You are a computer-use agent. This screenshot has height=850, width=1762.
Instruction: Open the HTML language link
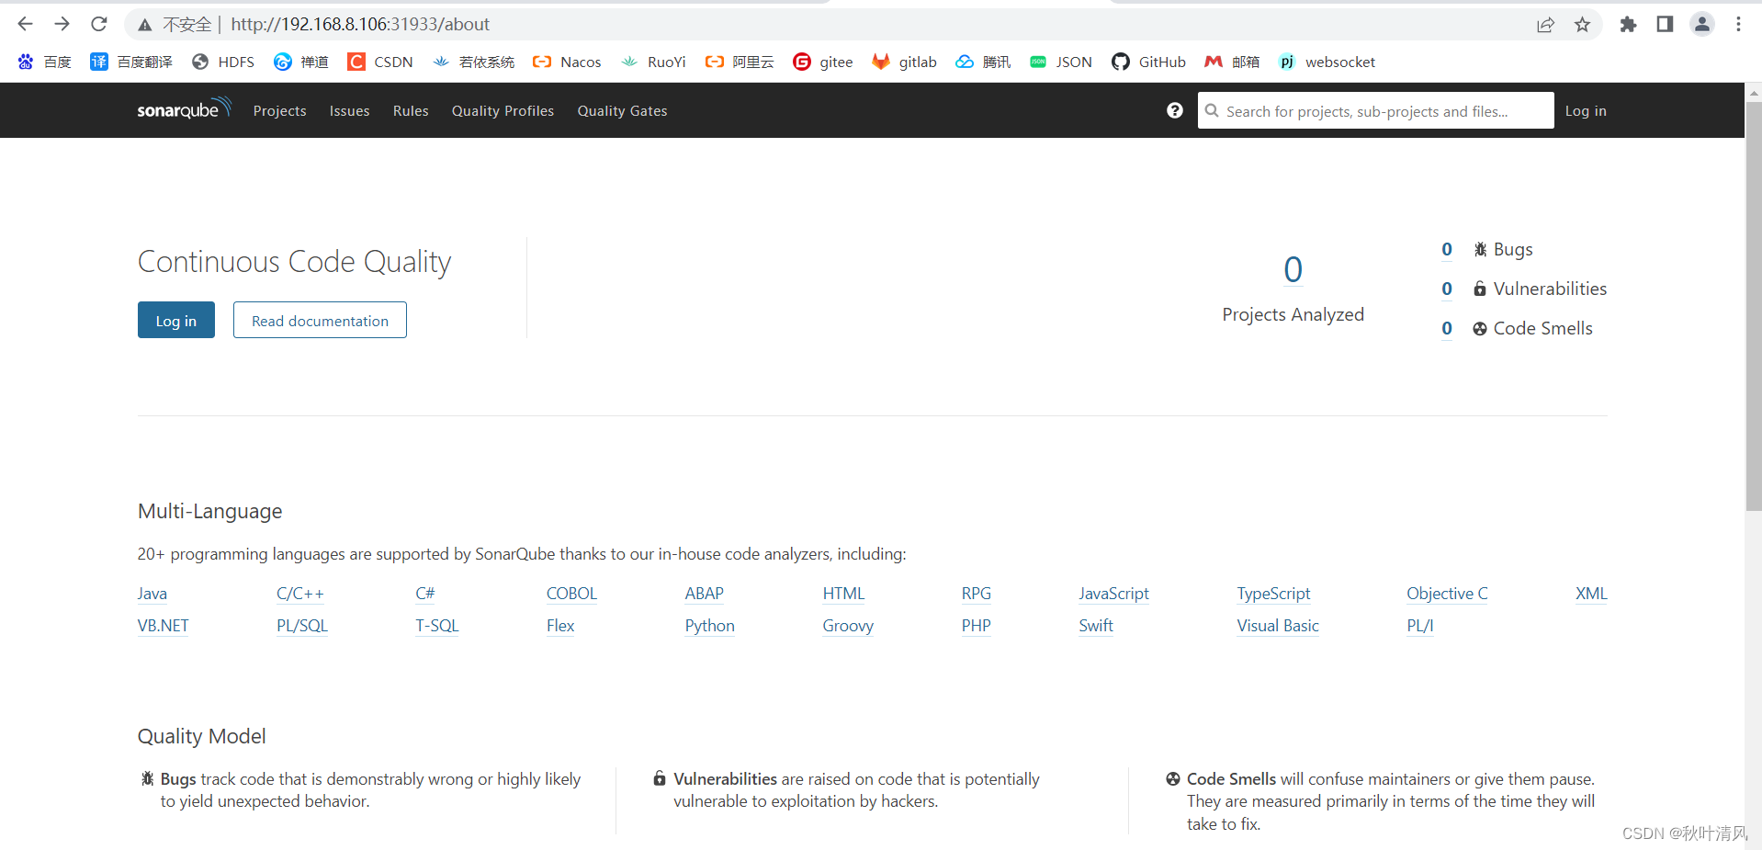(843, 594)
